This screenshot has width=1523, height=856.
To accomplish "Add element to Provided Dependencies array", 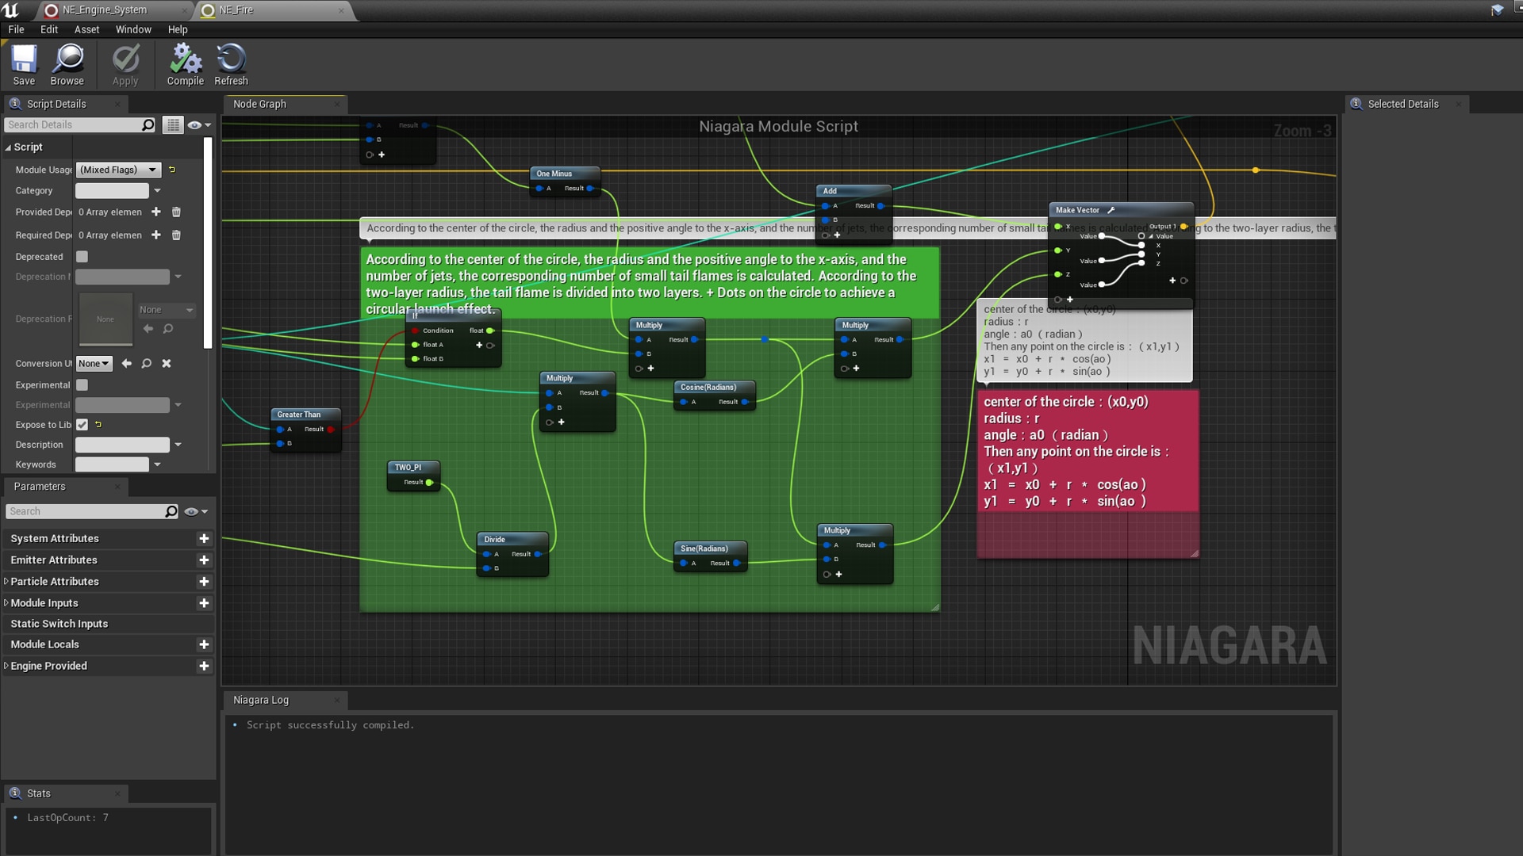I will [x=156, y=212].
